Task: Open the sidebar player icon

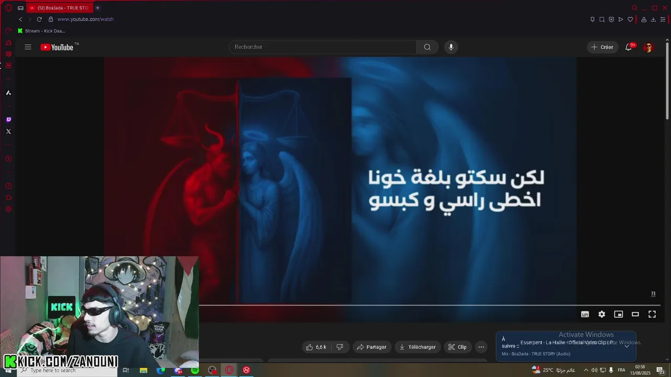Action: click(x=8, y=159)
